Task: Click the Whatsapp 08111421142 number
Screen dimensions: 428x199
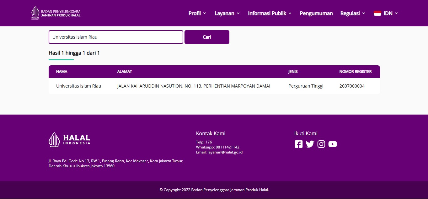Action: (x=218, y=147)
